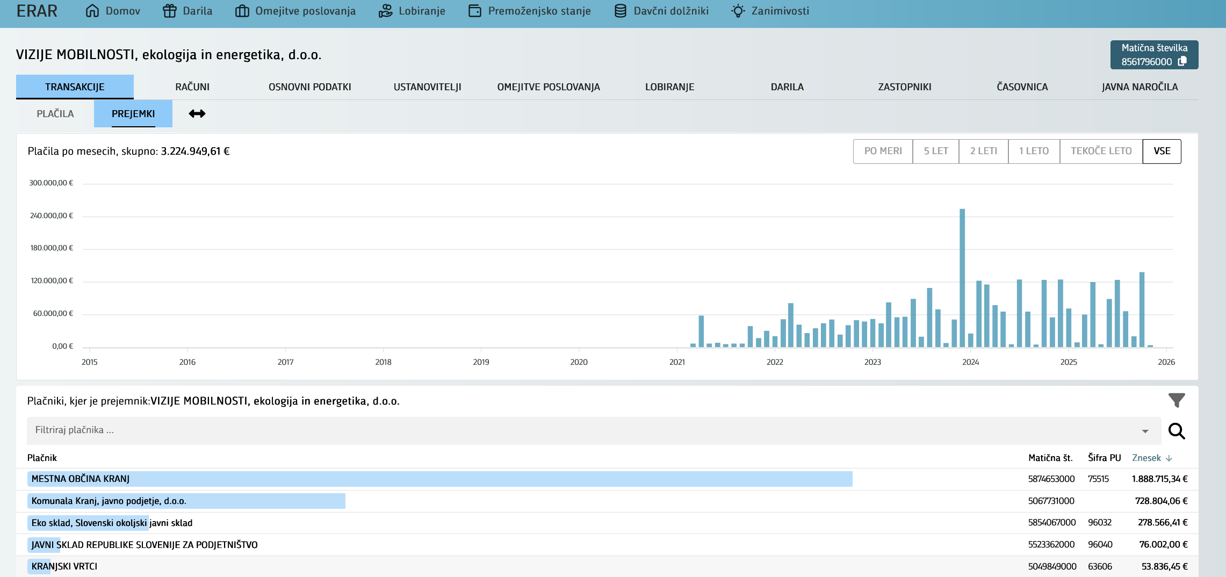
Task: Select the 5 LET time range
Action: (935, 151)
